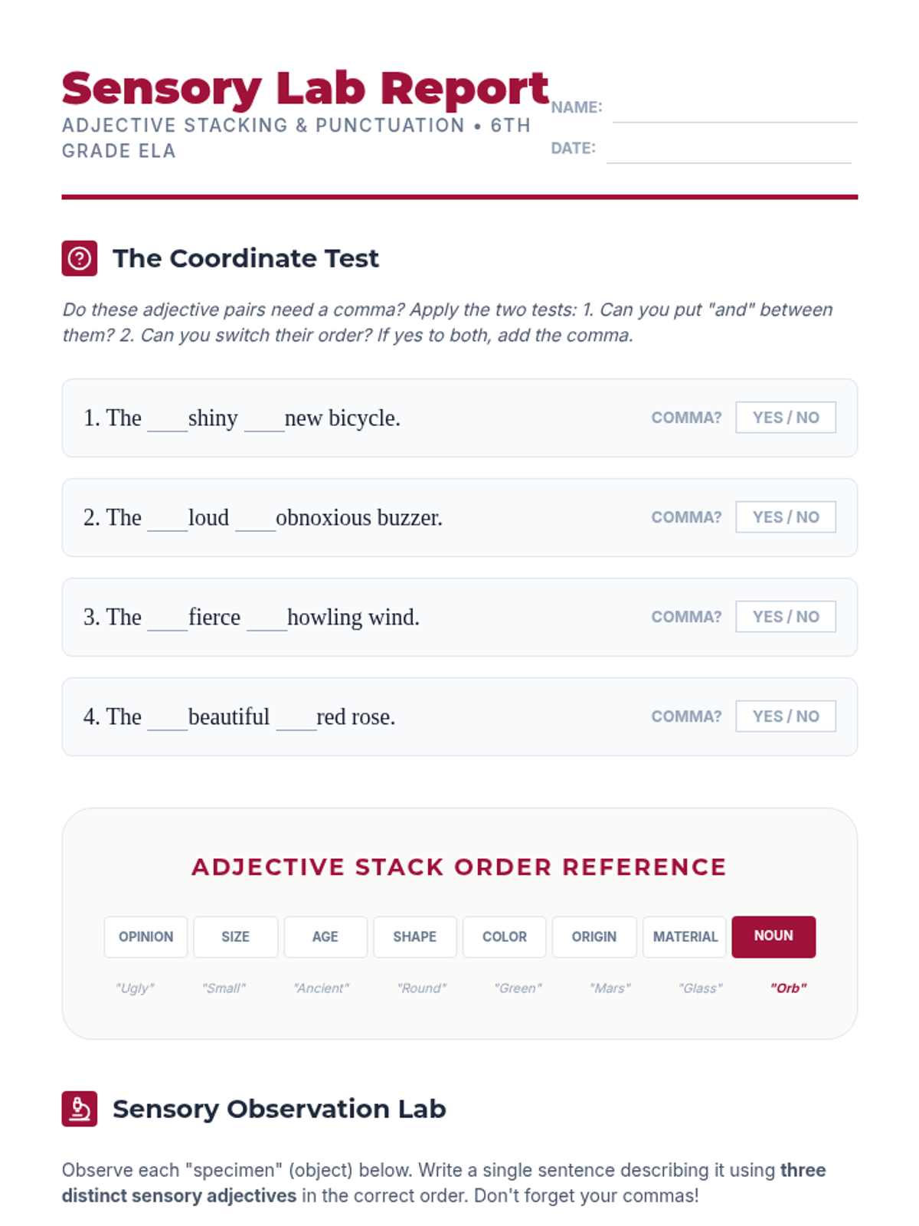This screenshot has width=919, height=1226.
Task: Select YES / NO box for beautiful red rose
Action: tap(786, 716)
